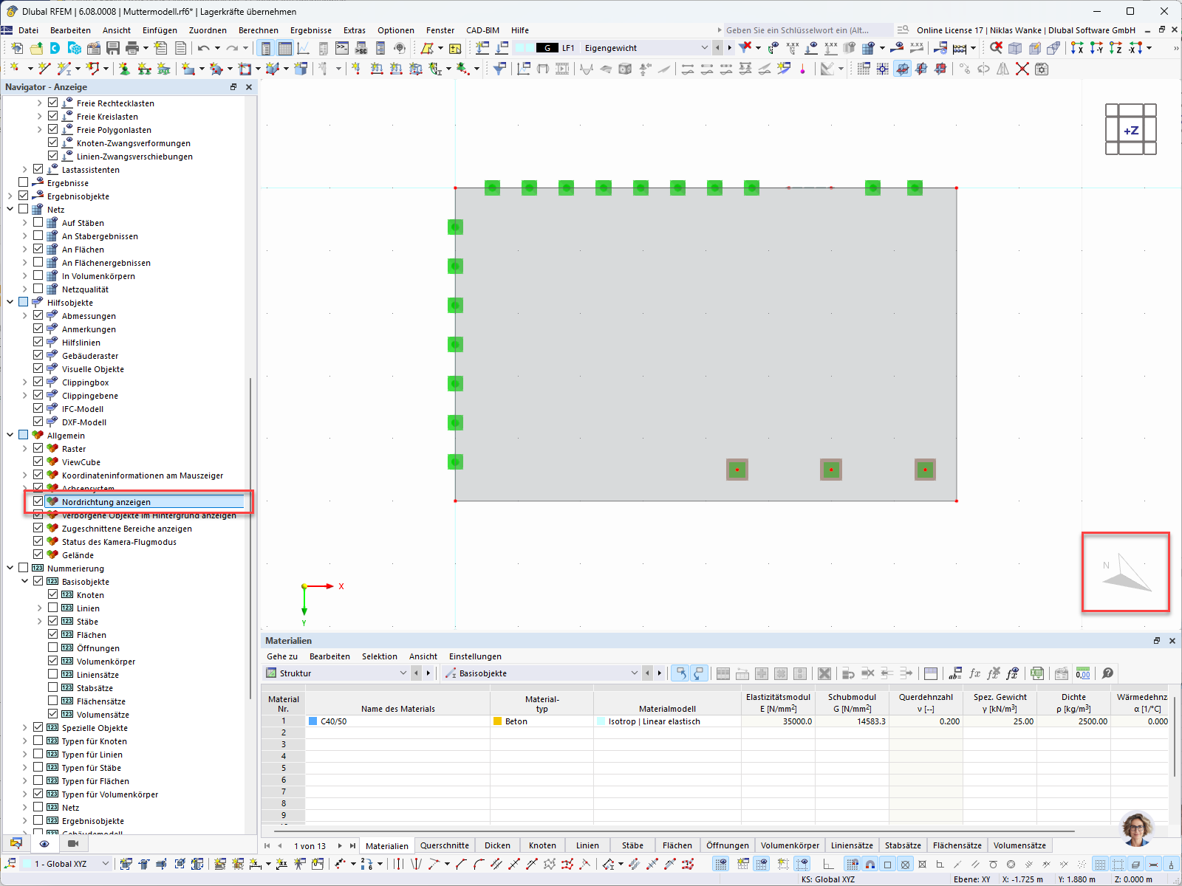Image resolution: width=1182 pixels, height=886 pixels.
Task: Undo the last action via toolbar arrow
Action: pos(203,48)
